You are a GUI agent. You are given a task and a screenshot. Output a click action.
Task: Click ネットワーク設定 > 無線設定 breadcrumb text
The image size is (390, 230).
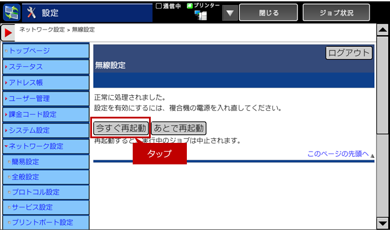coord(57,30)
